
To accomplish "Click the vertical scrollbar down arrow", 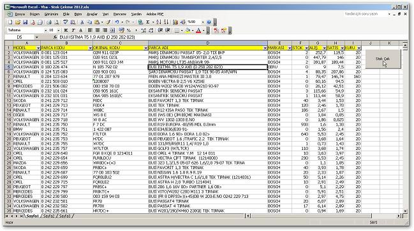I will point(406,211).
